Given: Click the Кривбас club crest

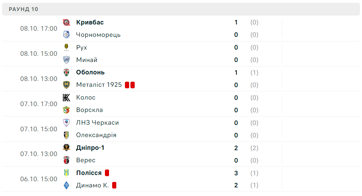Looking at the screenshot, I should [x=66, y=22].
